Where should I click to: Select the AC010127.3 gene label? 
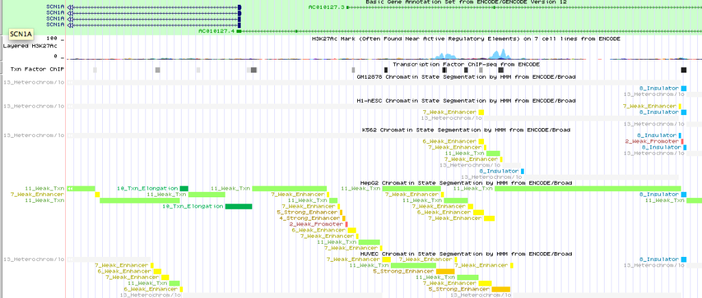coord(327,7)
